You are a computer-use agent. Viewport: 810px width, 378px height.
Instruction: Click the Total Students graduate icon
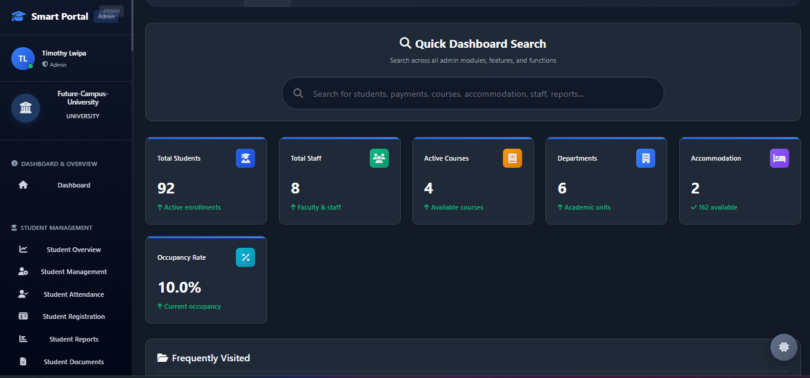[245, 158]
